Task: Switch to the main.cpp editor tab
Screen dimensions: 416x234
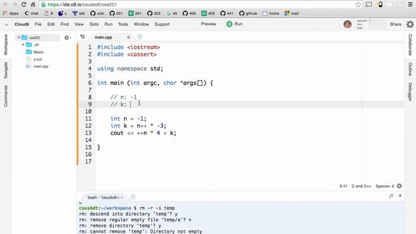Action: [x=103, y=37]
